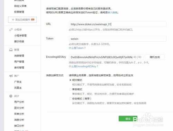Click the 小程序 section link icon
The width and height of the screenshot is (173, 131).
11,30
